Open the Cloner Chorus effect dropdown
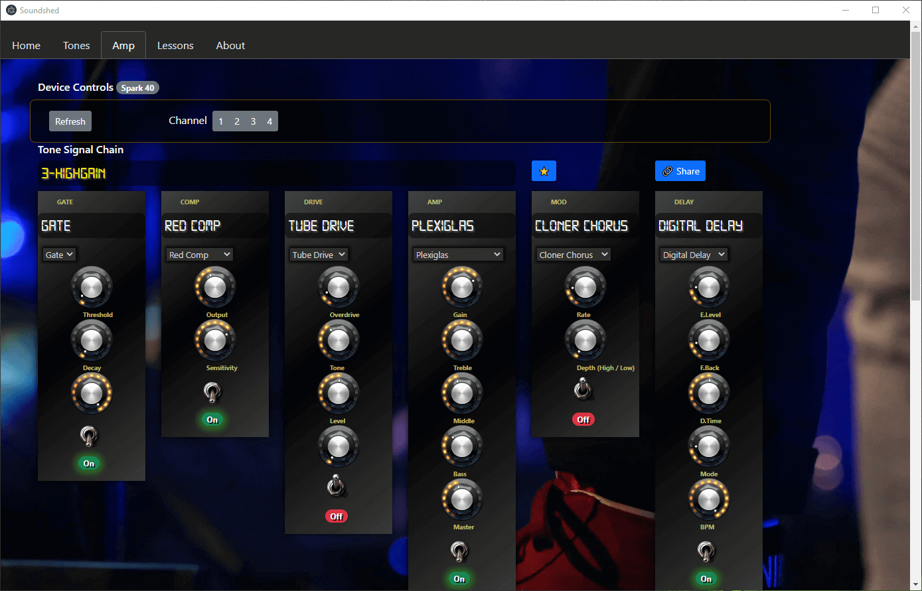The width and height of the screenshot is (922, 591). point(574,255)
